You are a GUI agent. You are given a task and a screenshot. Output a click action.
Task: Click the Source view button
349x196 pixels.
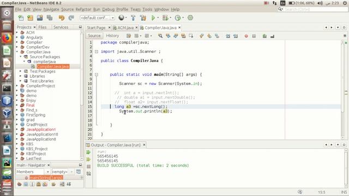(94, 35)
